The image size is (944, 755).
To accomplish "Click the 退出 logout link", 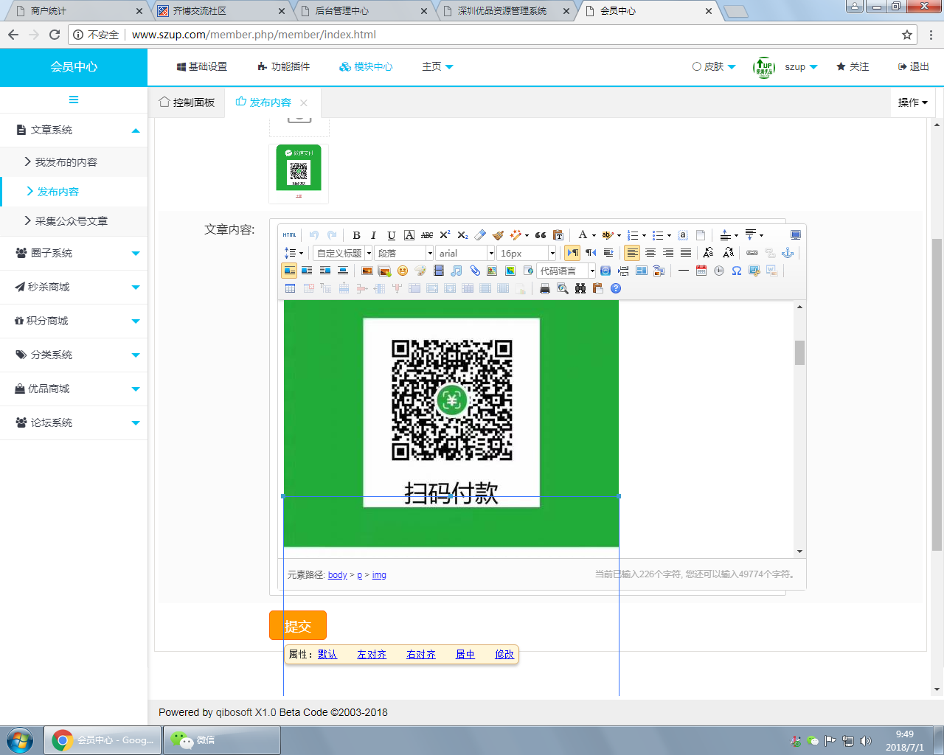I will click(x=913, y=66).
